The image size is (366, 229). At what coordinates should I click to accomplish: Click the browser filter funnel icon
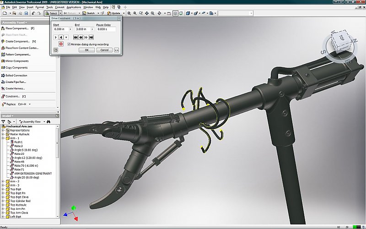3,121
